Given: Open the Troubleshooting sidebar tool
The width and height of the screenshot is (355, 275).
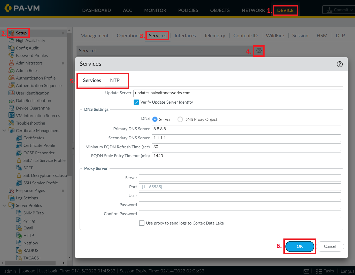Looking at the screenshot, I should (30, 123).
